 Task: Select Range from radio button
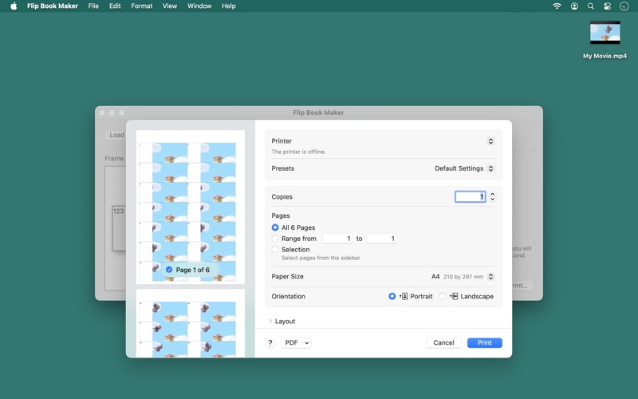[x=275, y=239]
